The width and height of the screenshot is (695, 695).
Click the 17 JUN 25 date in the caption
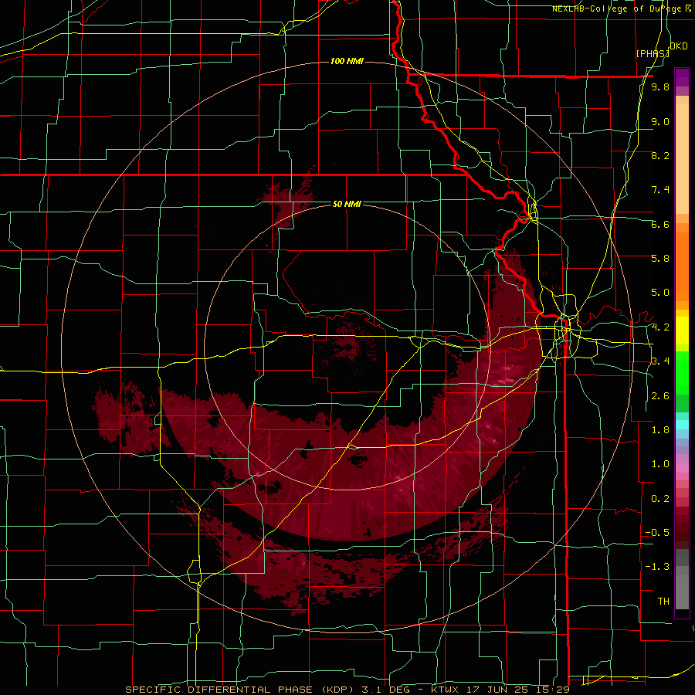(x=499, y=690)
